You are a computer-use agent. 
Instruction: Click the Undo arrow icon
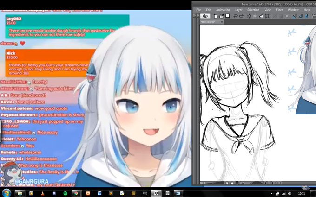[x=235, y=16]
